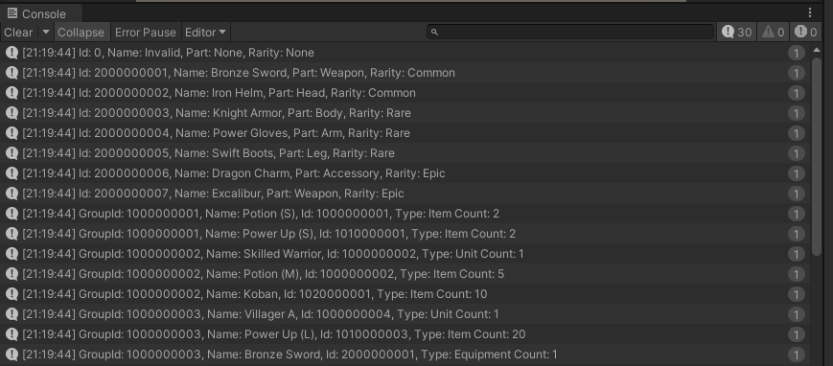The height and width of the screenshot is (366, 833).
Task: Select the 'Potion (S)' log entry
Action: pyautogui.click(x=405, y=214)
